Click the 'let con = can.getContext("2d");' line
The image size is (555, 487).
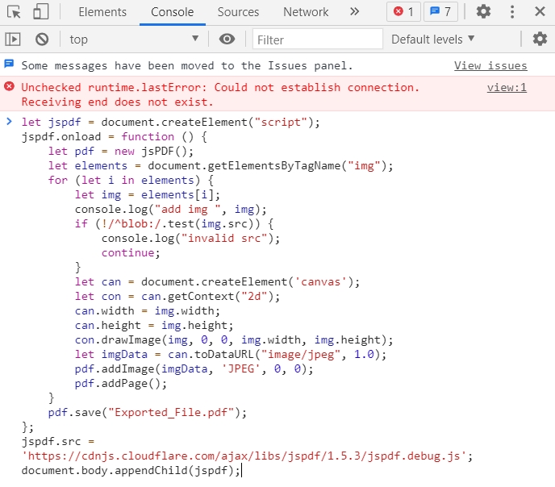coord(177,297)
